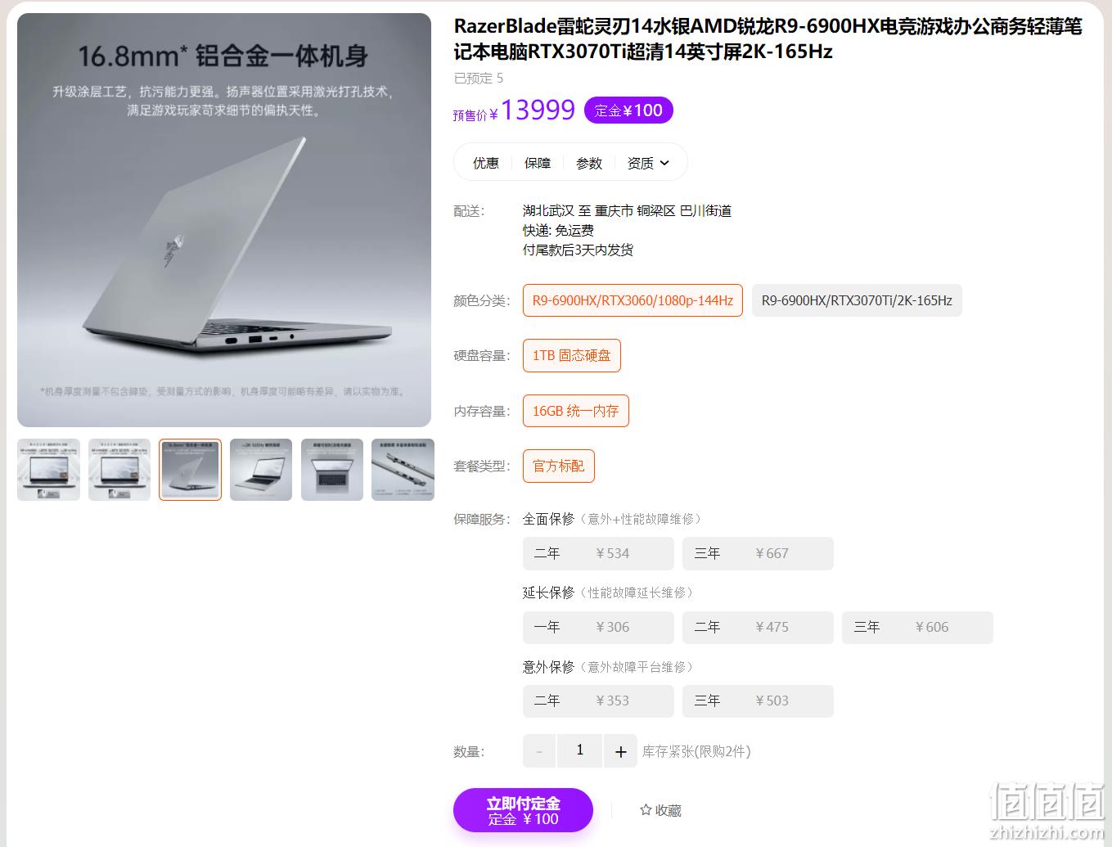This screenshot has width=1112, height=847.
Task: Open the last thumbnail showing side ports
Action: click(403, 470)
